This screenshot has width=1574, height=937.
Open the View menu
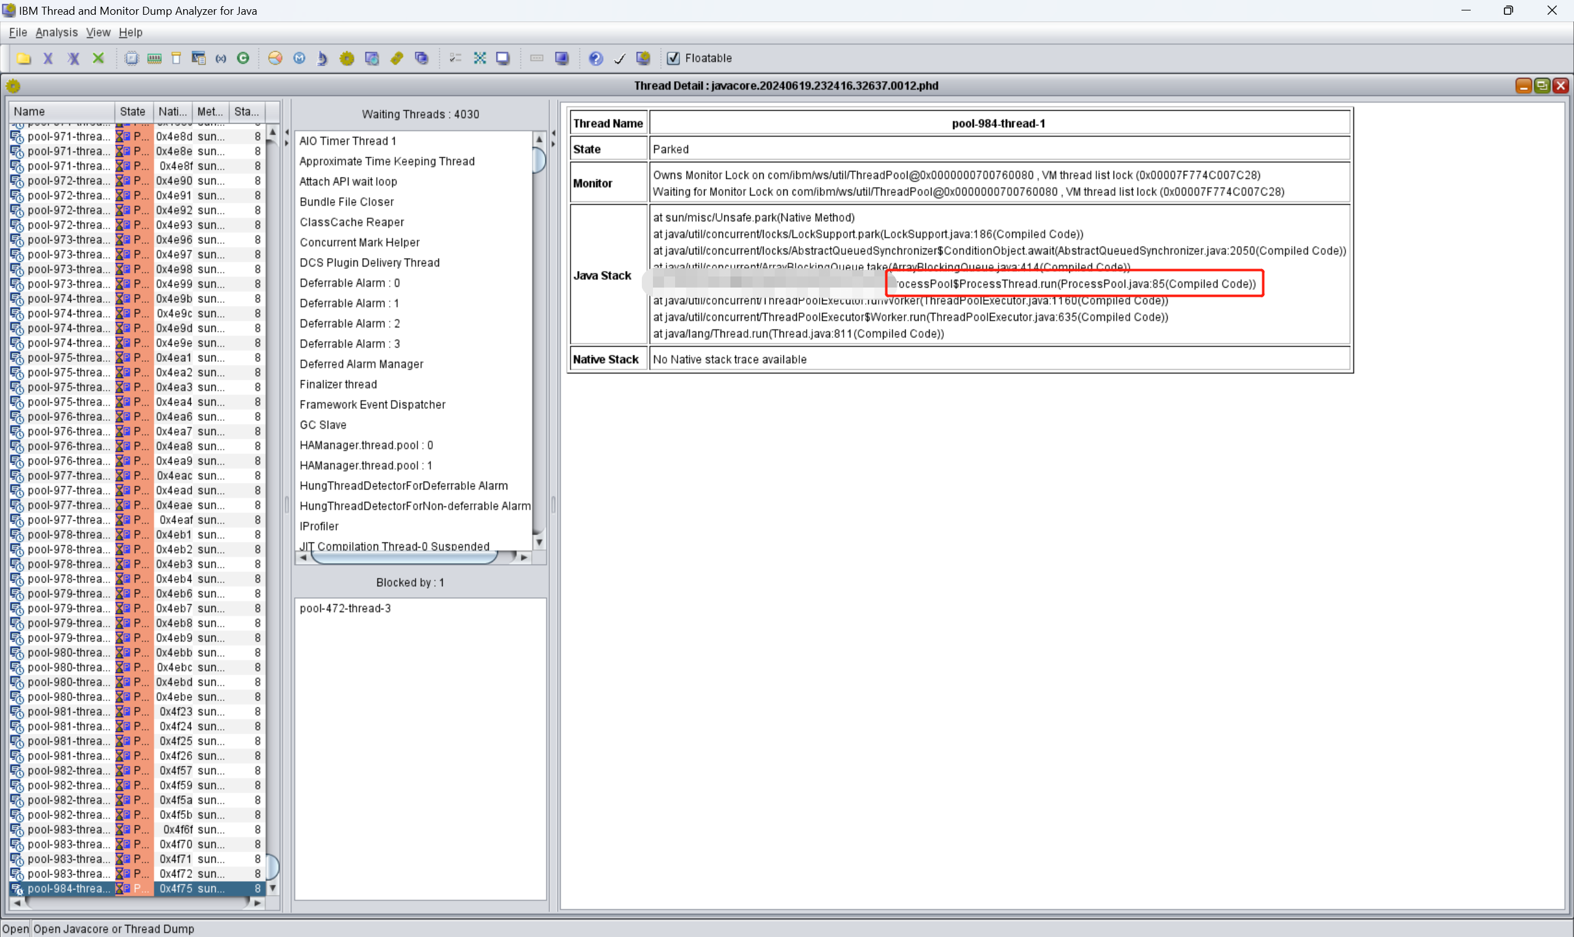[x=98, y=32]
